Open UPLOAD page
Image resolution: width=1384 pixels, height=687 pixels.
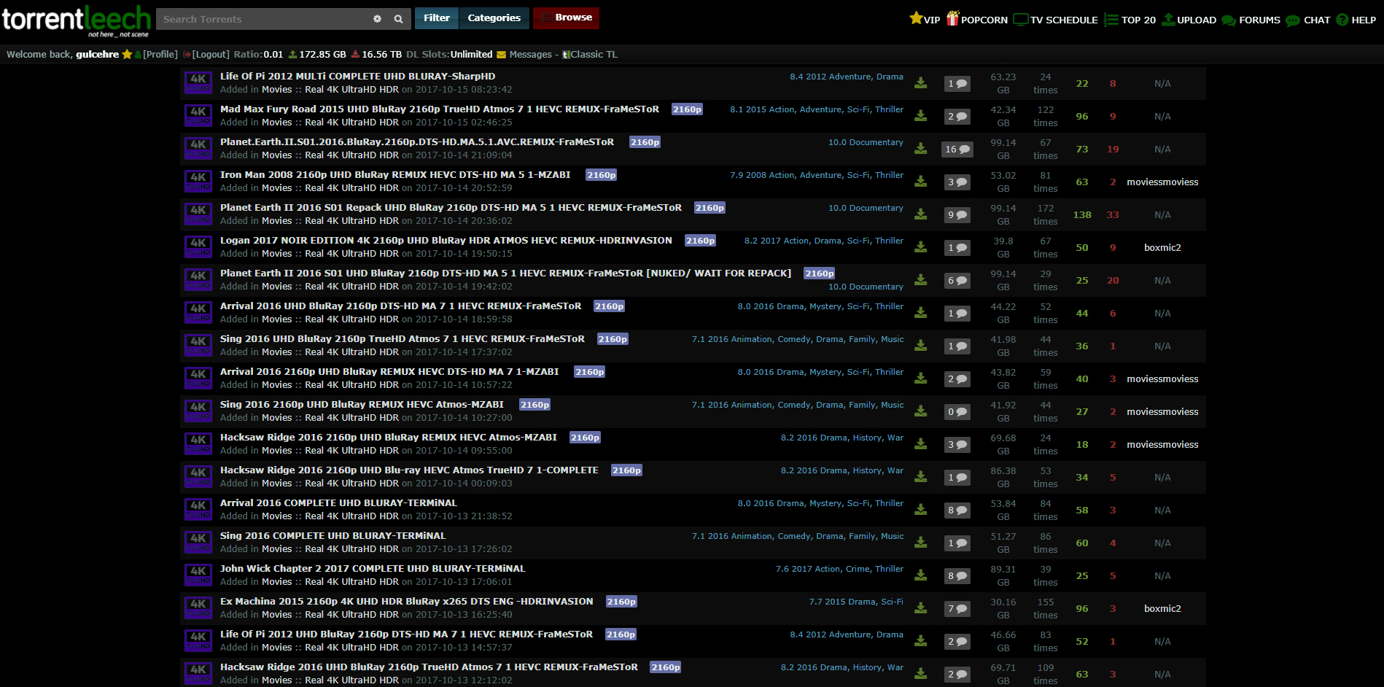pyautogui.click(x=1189, y=20)
